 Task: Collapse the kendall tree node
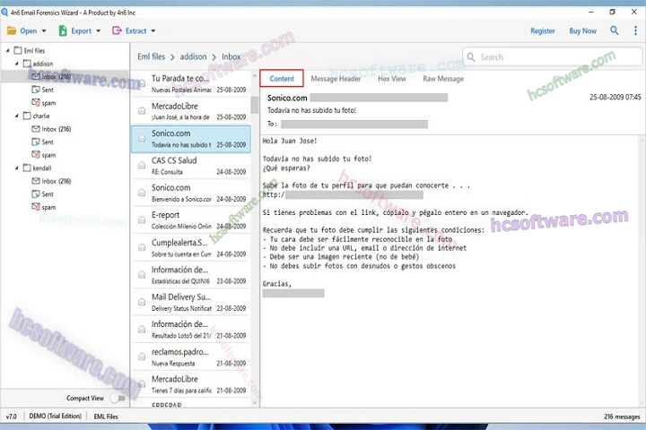tap(17, 168)
